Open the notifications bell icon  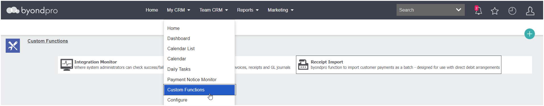[x=478, y=10]
